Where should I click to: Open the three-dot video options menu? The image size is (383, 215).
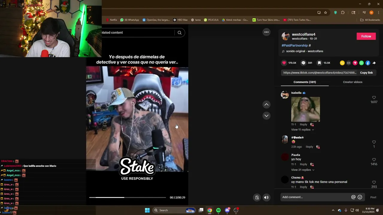[266, 32]
